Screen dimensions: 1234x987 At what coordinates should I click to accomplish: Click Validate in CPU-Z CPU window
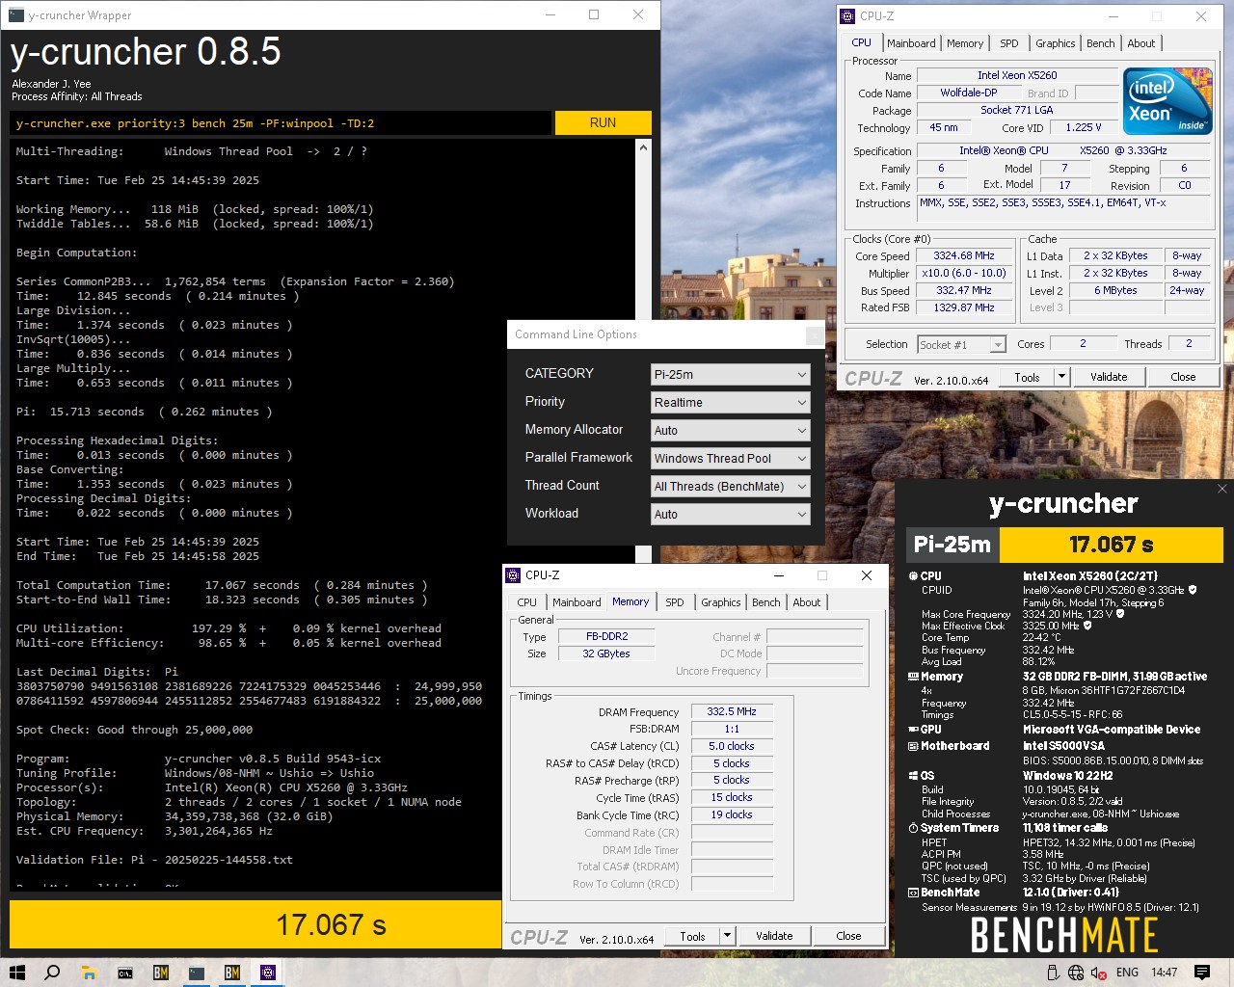(1109, 377)
